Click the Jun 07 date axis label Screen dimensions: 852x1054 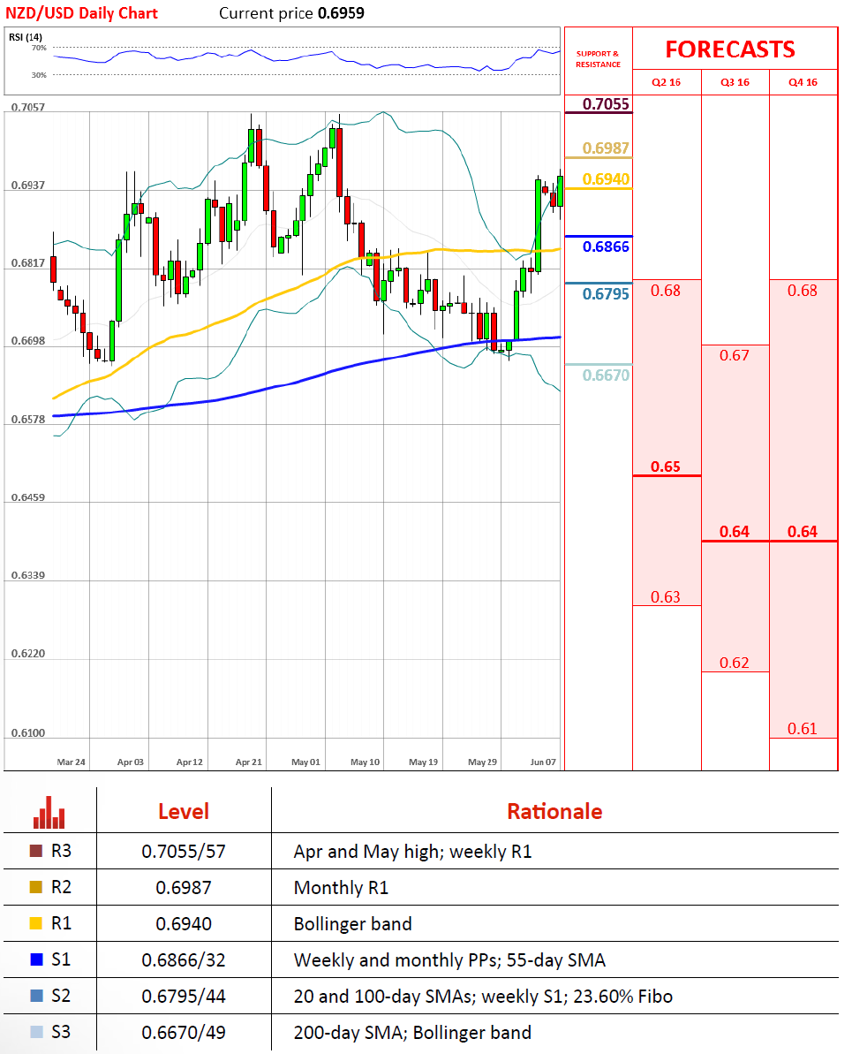(543, 762)
